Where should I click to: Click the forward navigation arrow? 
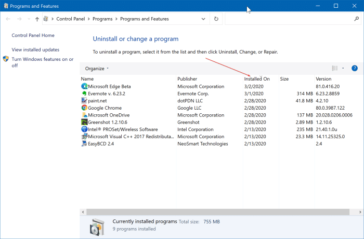[20, 19]
